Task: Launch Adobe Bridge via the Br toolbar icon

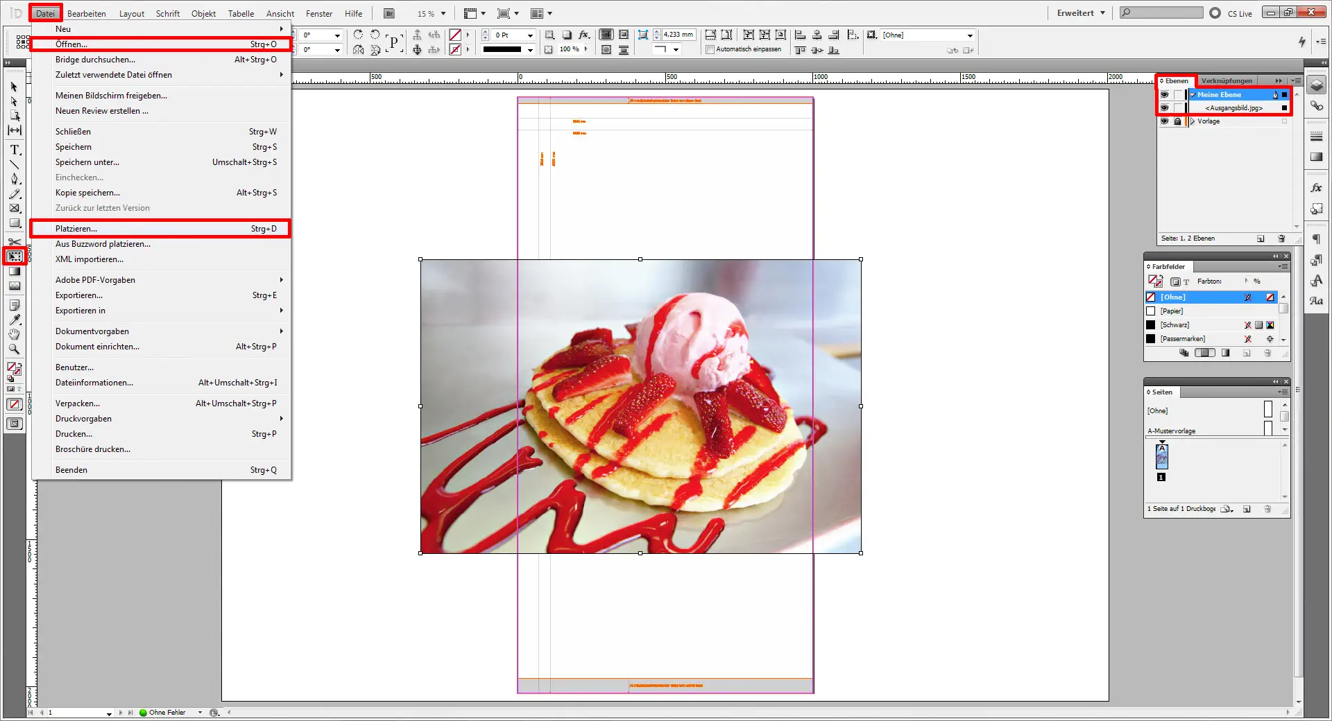Action: click(388, 12)
